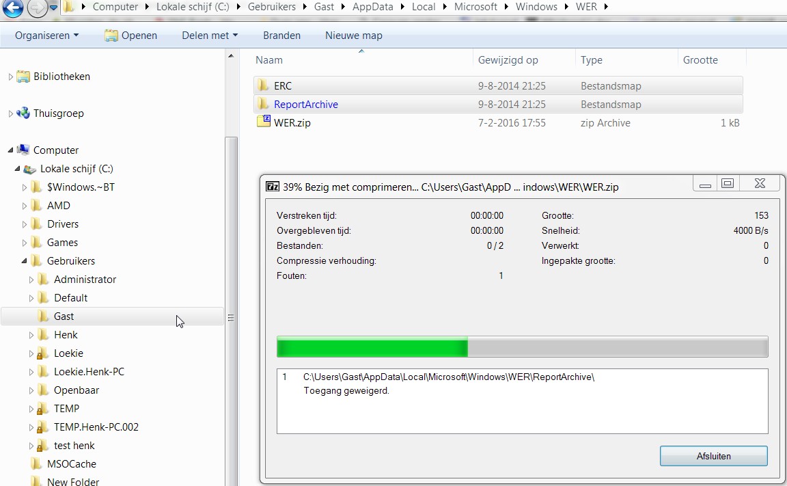
Task: Click the navigation pane scrollbar thumb
Action: pyautogui.click(x=231, y=311)
